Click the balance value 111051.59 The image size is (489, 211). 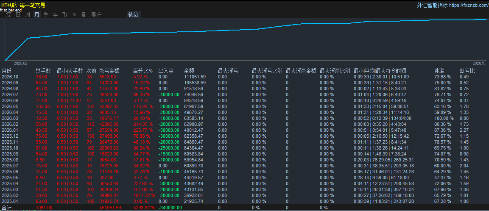pos(195,77)
